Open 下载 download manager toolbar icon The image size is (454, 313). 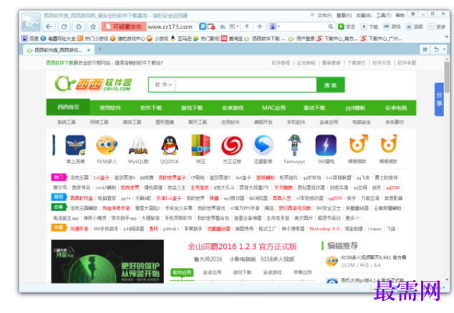point(370,26)
